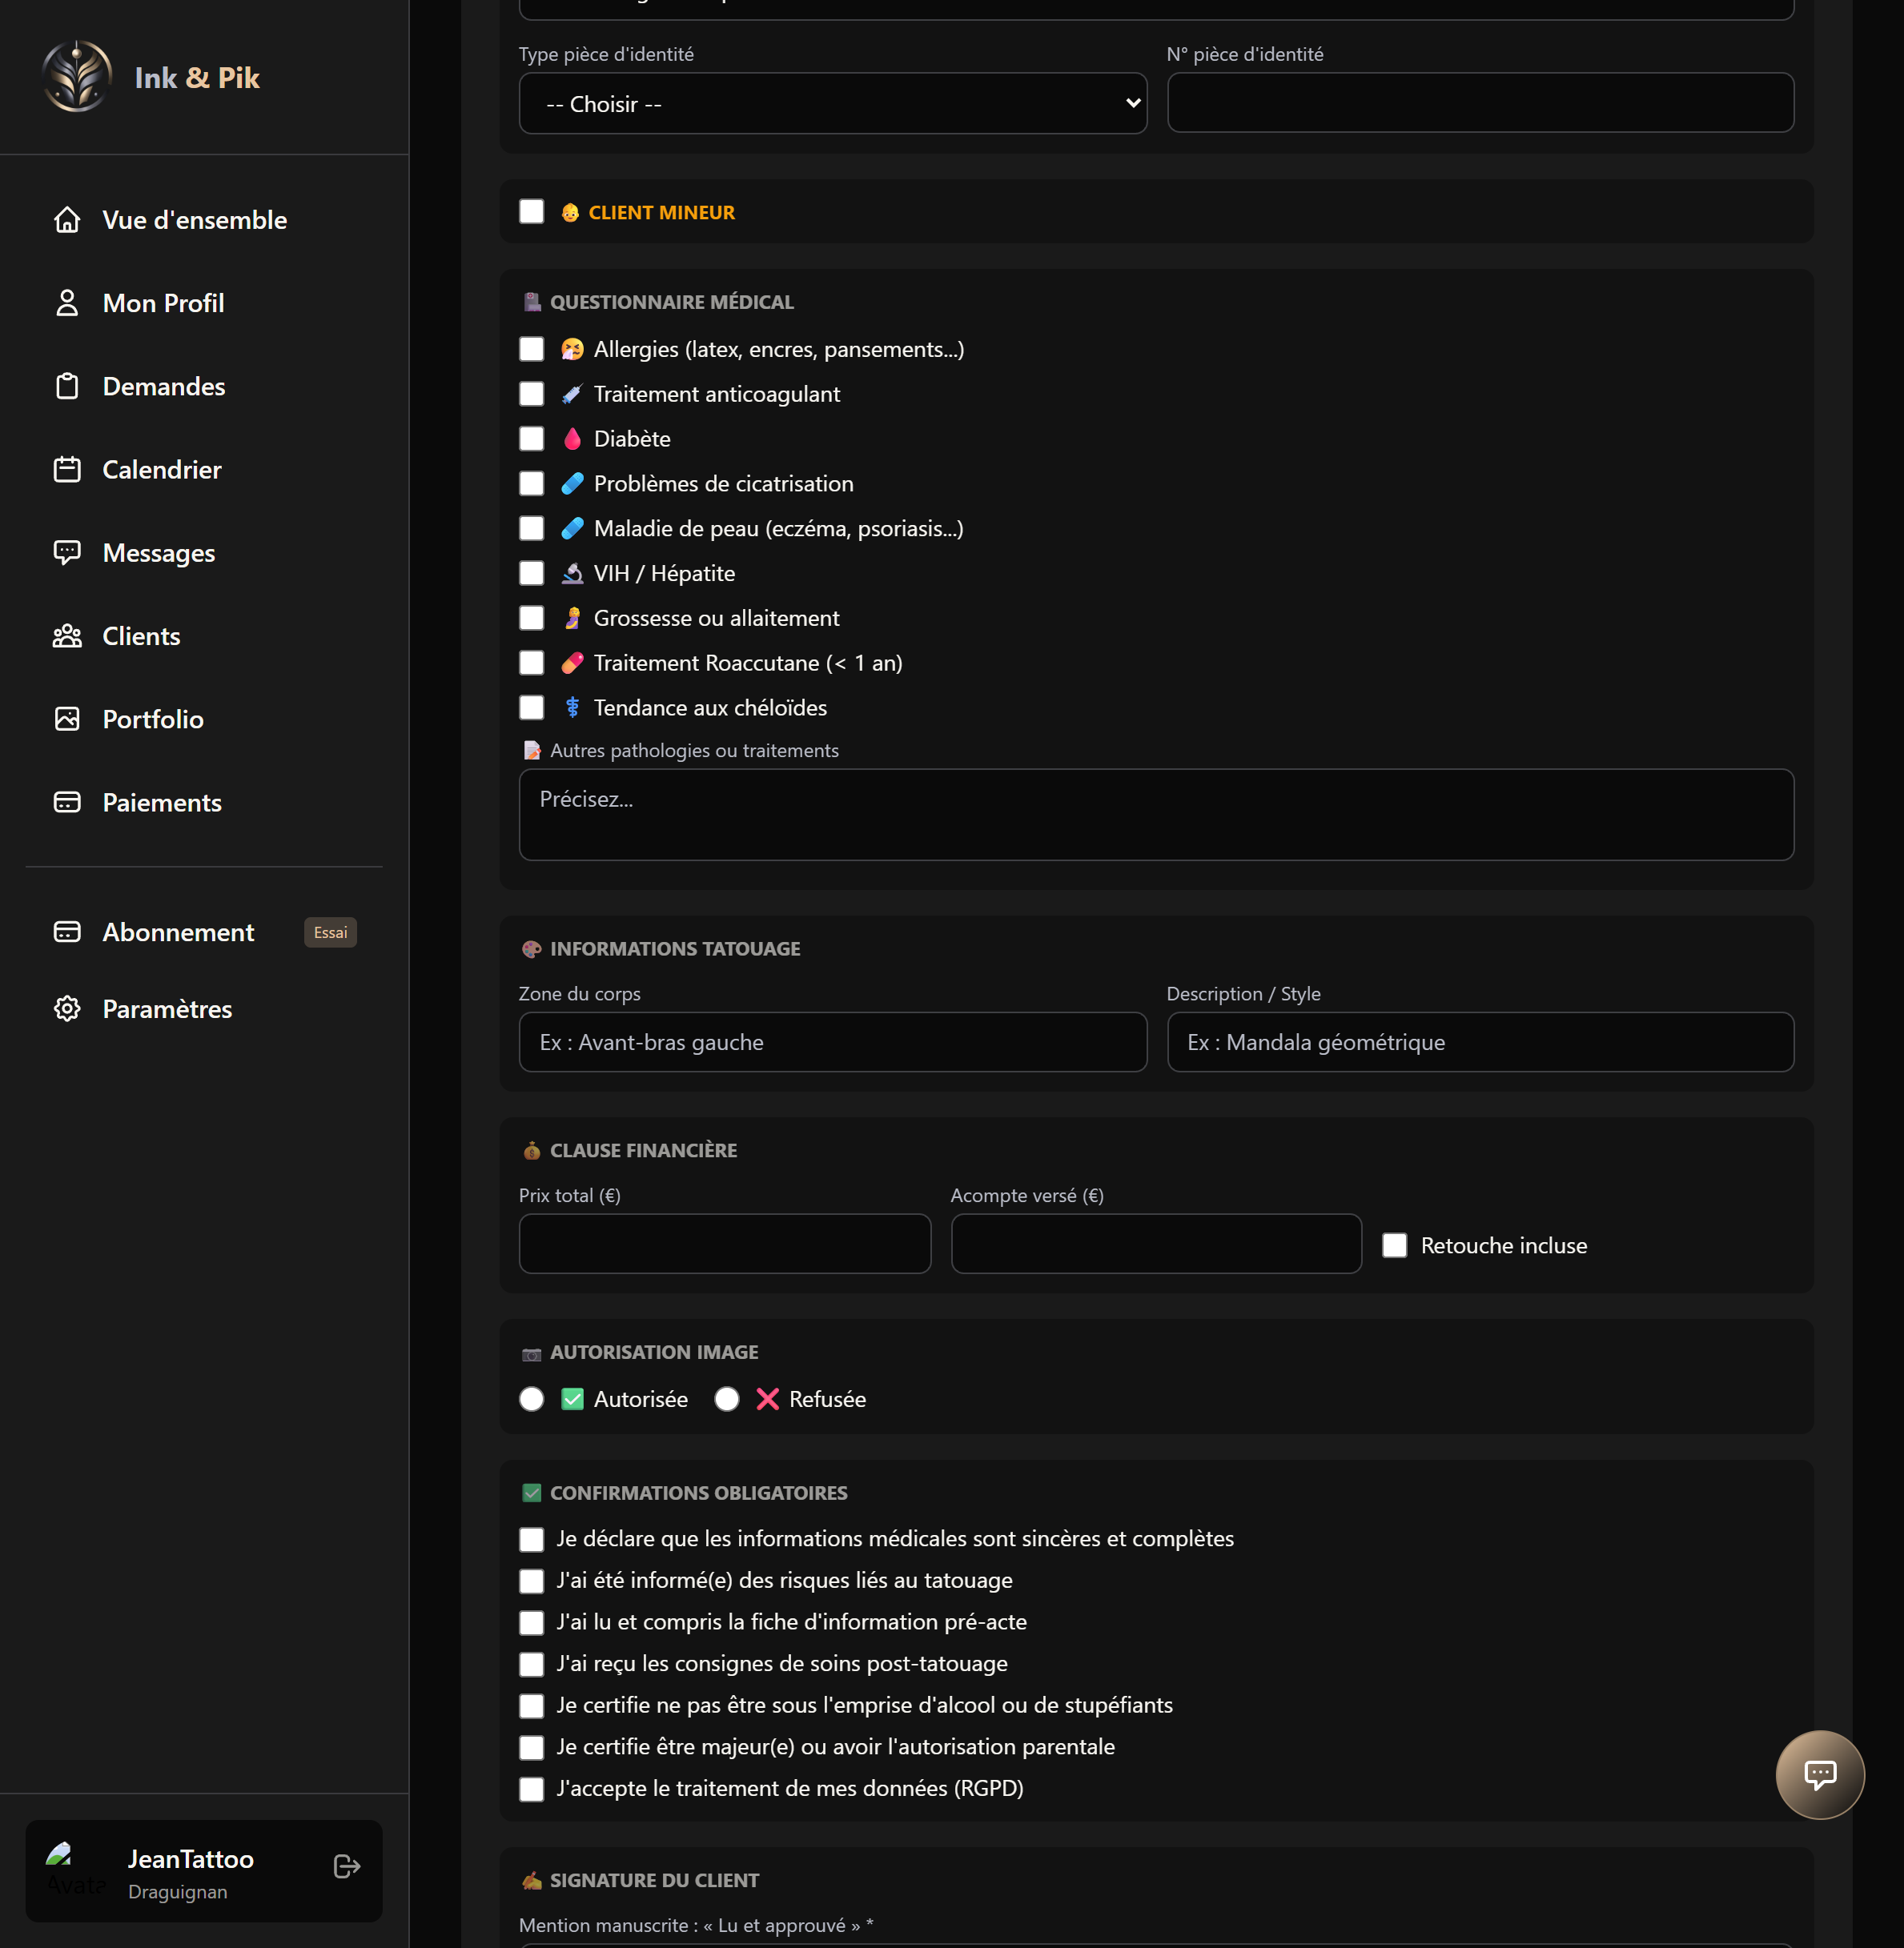Screen dimensions: 1904x1948
Task: Open the floating chat bubble button
Action: click(x=1819, y=1774)
